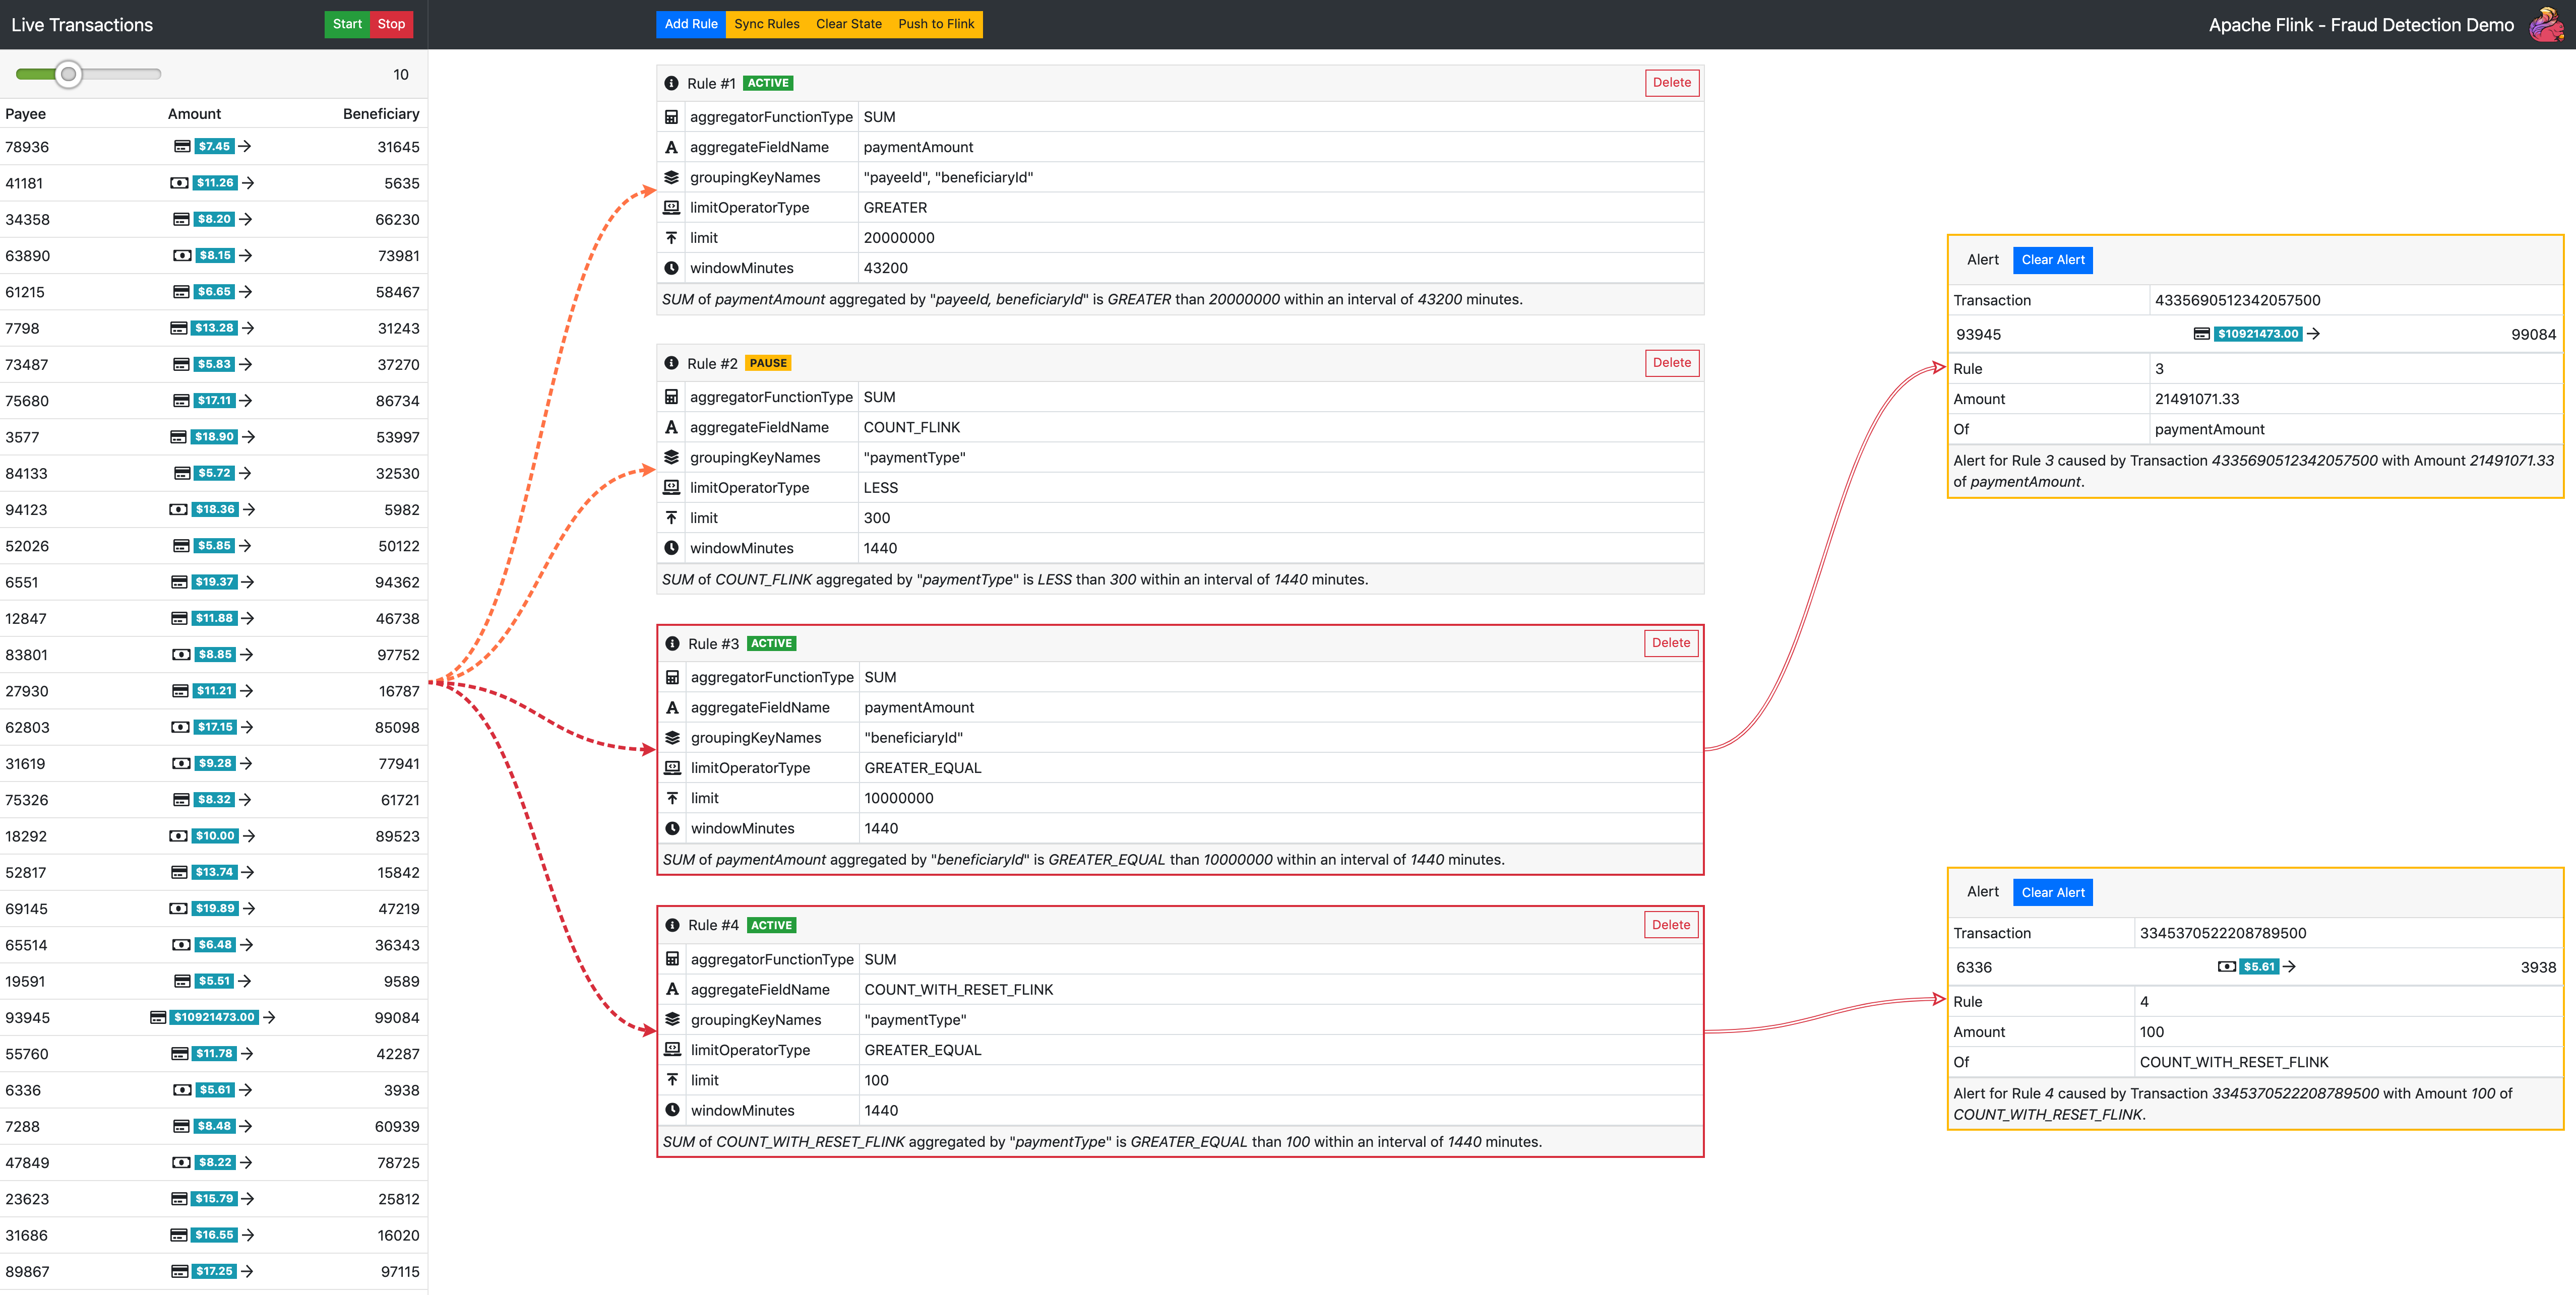Click the cash icon in second alert transaction
The height and width of the screenshot is (1295, 2576).
click(2226, 966)
